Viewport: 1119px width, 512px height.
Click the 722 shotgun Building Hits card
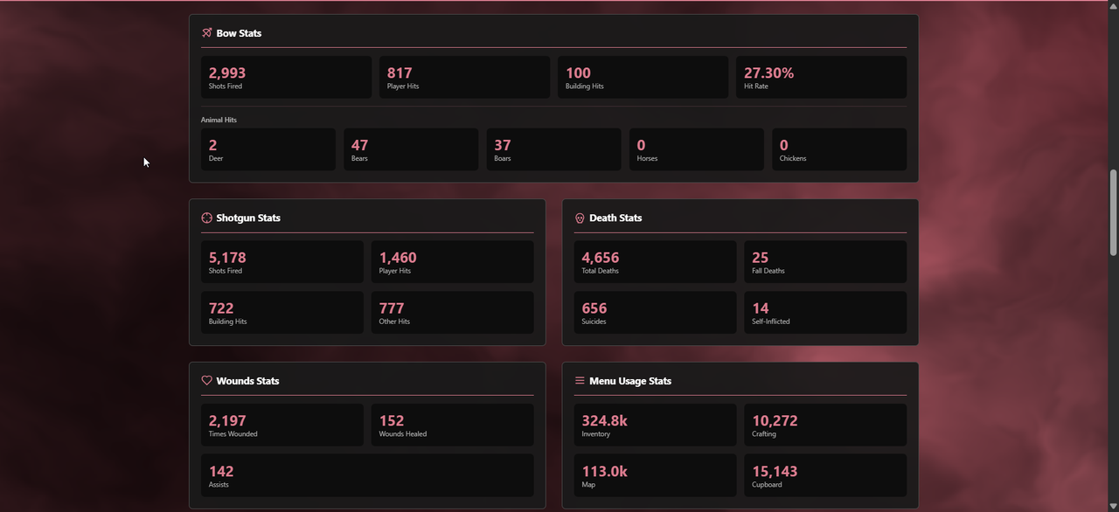pos(282,313)
